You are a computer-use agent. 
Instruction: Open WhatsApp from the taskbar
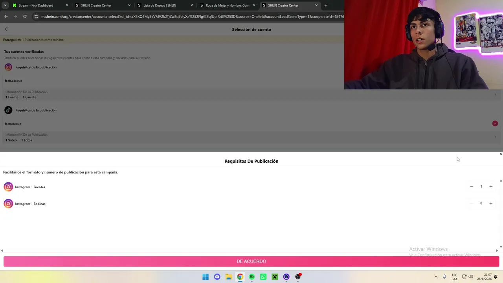[263, 277]
